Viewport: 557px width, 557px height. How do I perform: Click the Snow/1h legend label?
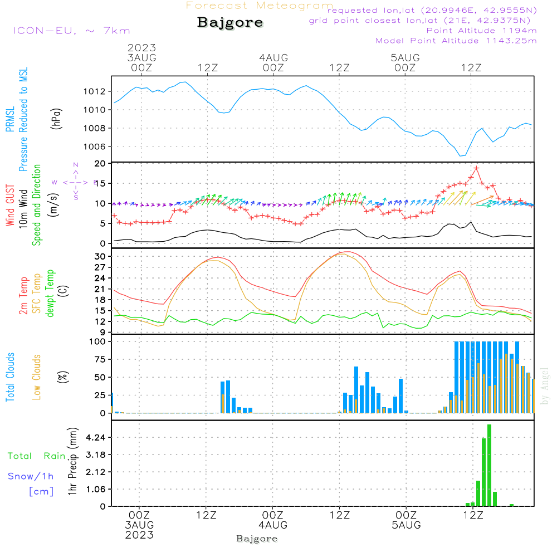click(31, 476)
